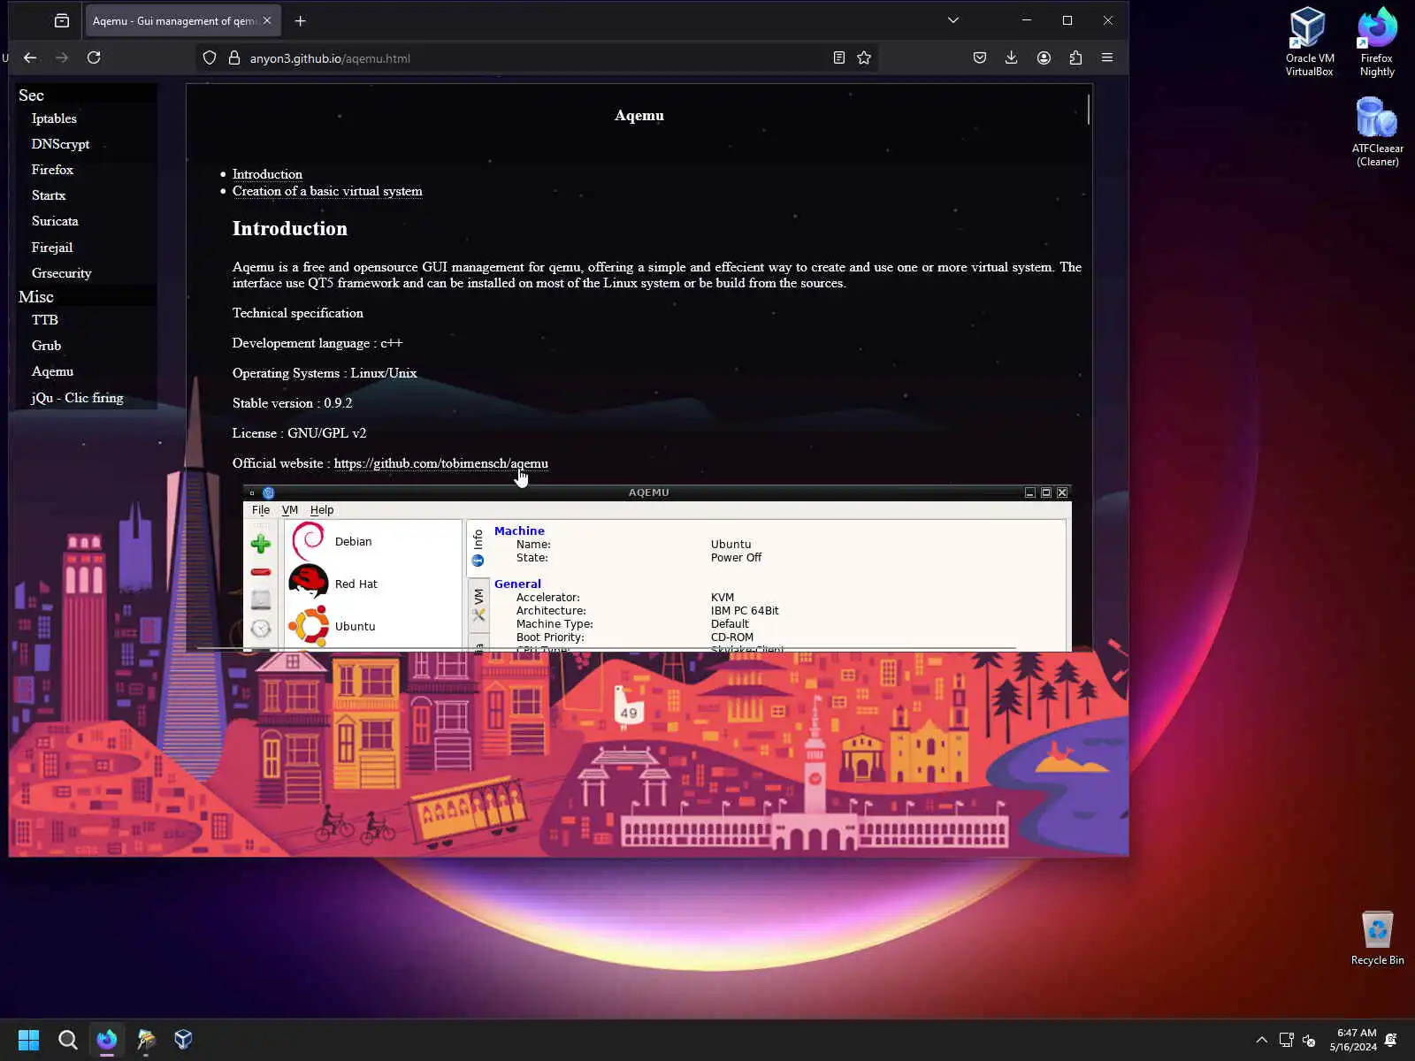Open a new browser tab
The image size is (1415, 1061).
pos(300,20)
